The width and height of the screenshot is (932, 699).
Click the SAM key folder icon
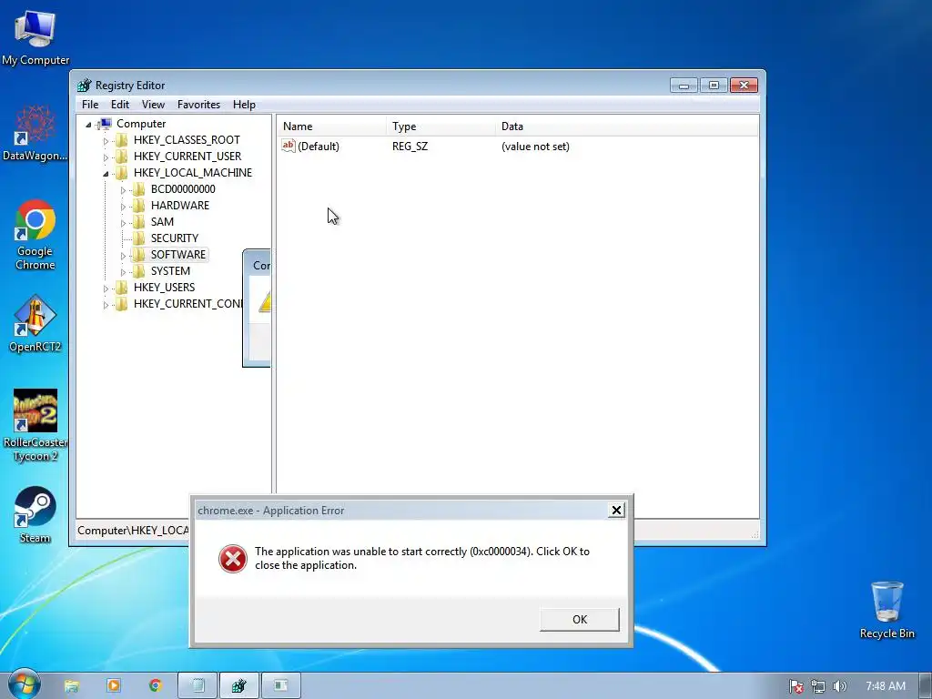pos(138,222)
